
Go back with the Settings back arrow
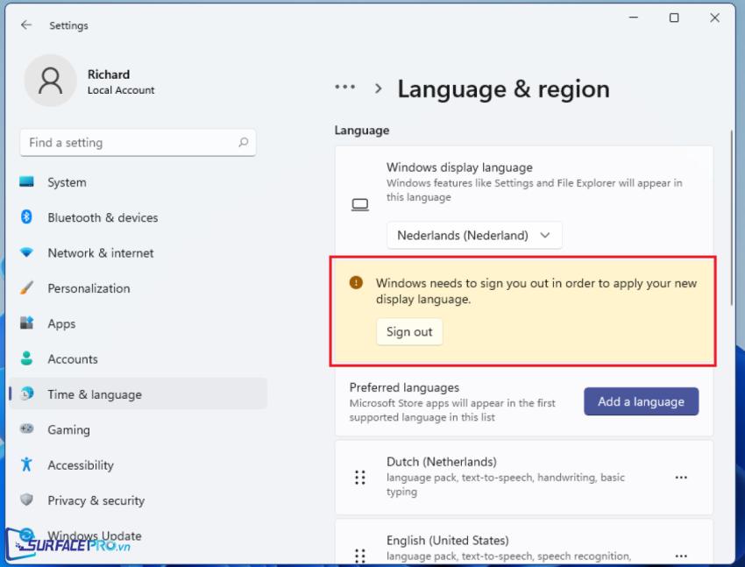[x=26, y=25]
